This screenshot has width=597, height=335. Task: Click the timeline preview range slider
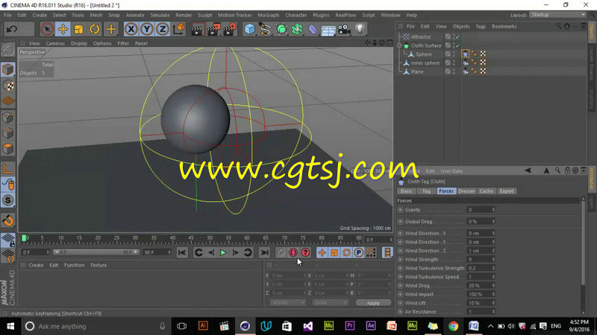96,252
